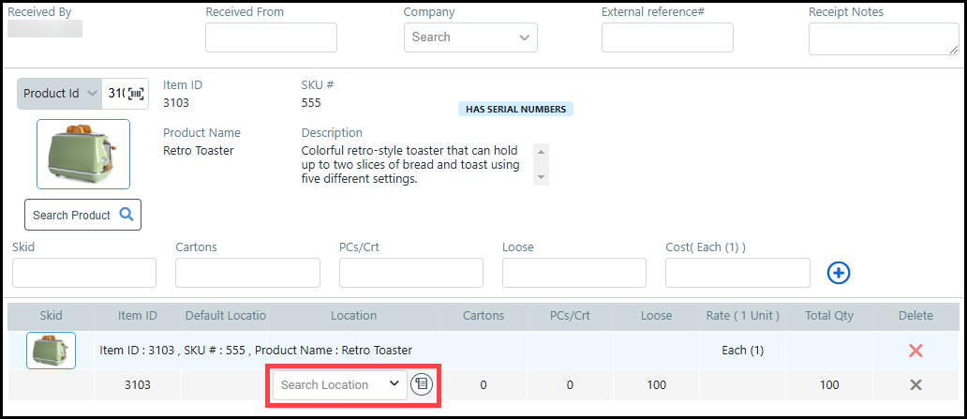Click the small toaster thumbnail in table row

click(x=51, y=351)
